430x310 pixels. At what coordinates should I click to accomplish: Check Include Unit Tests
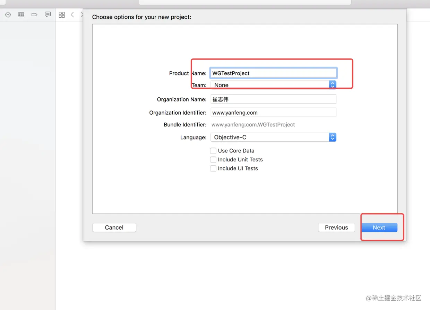[x=213, y=160]
